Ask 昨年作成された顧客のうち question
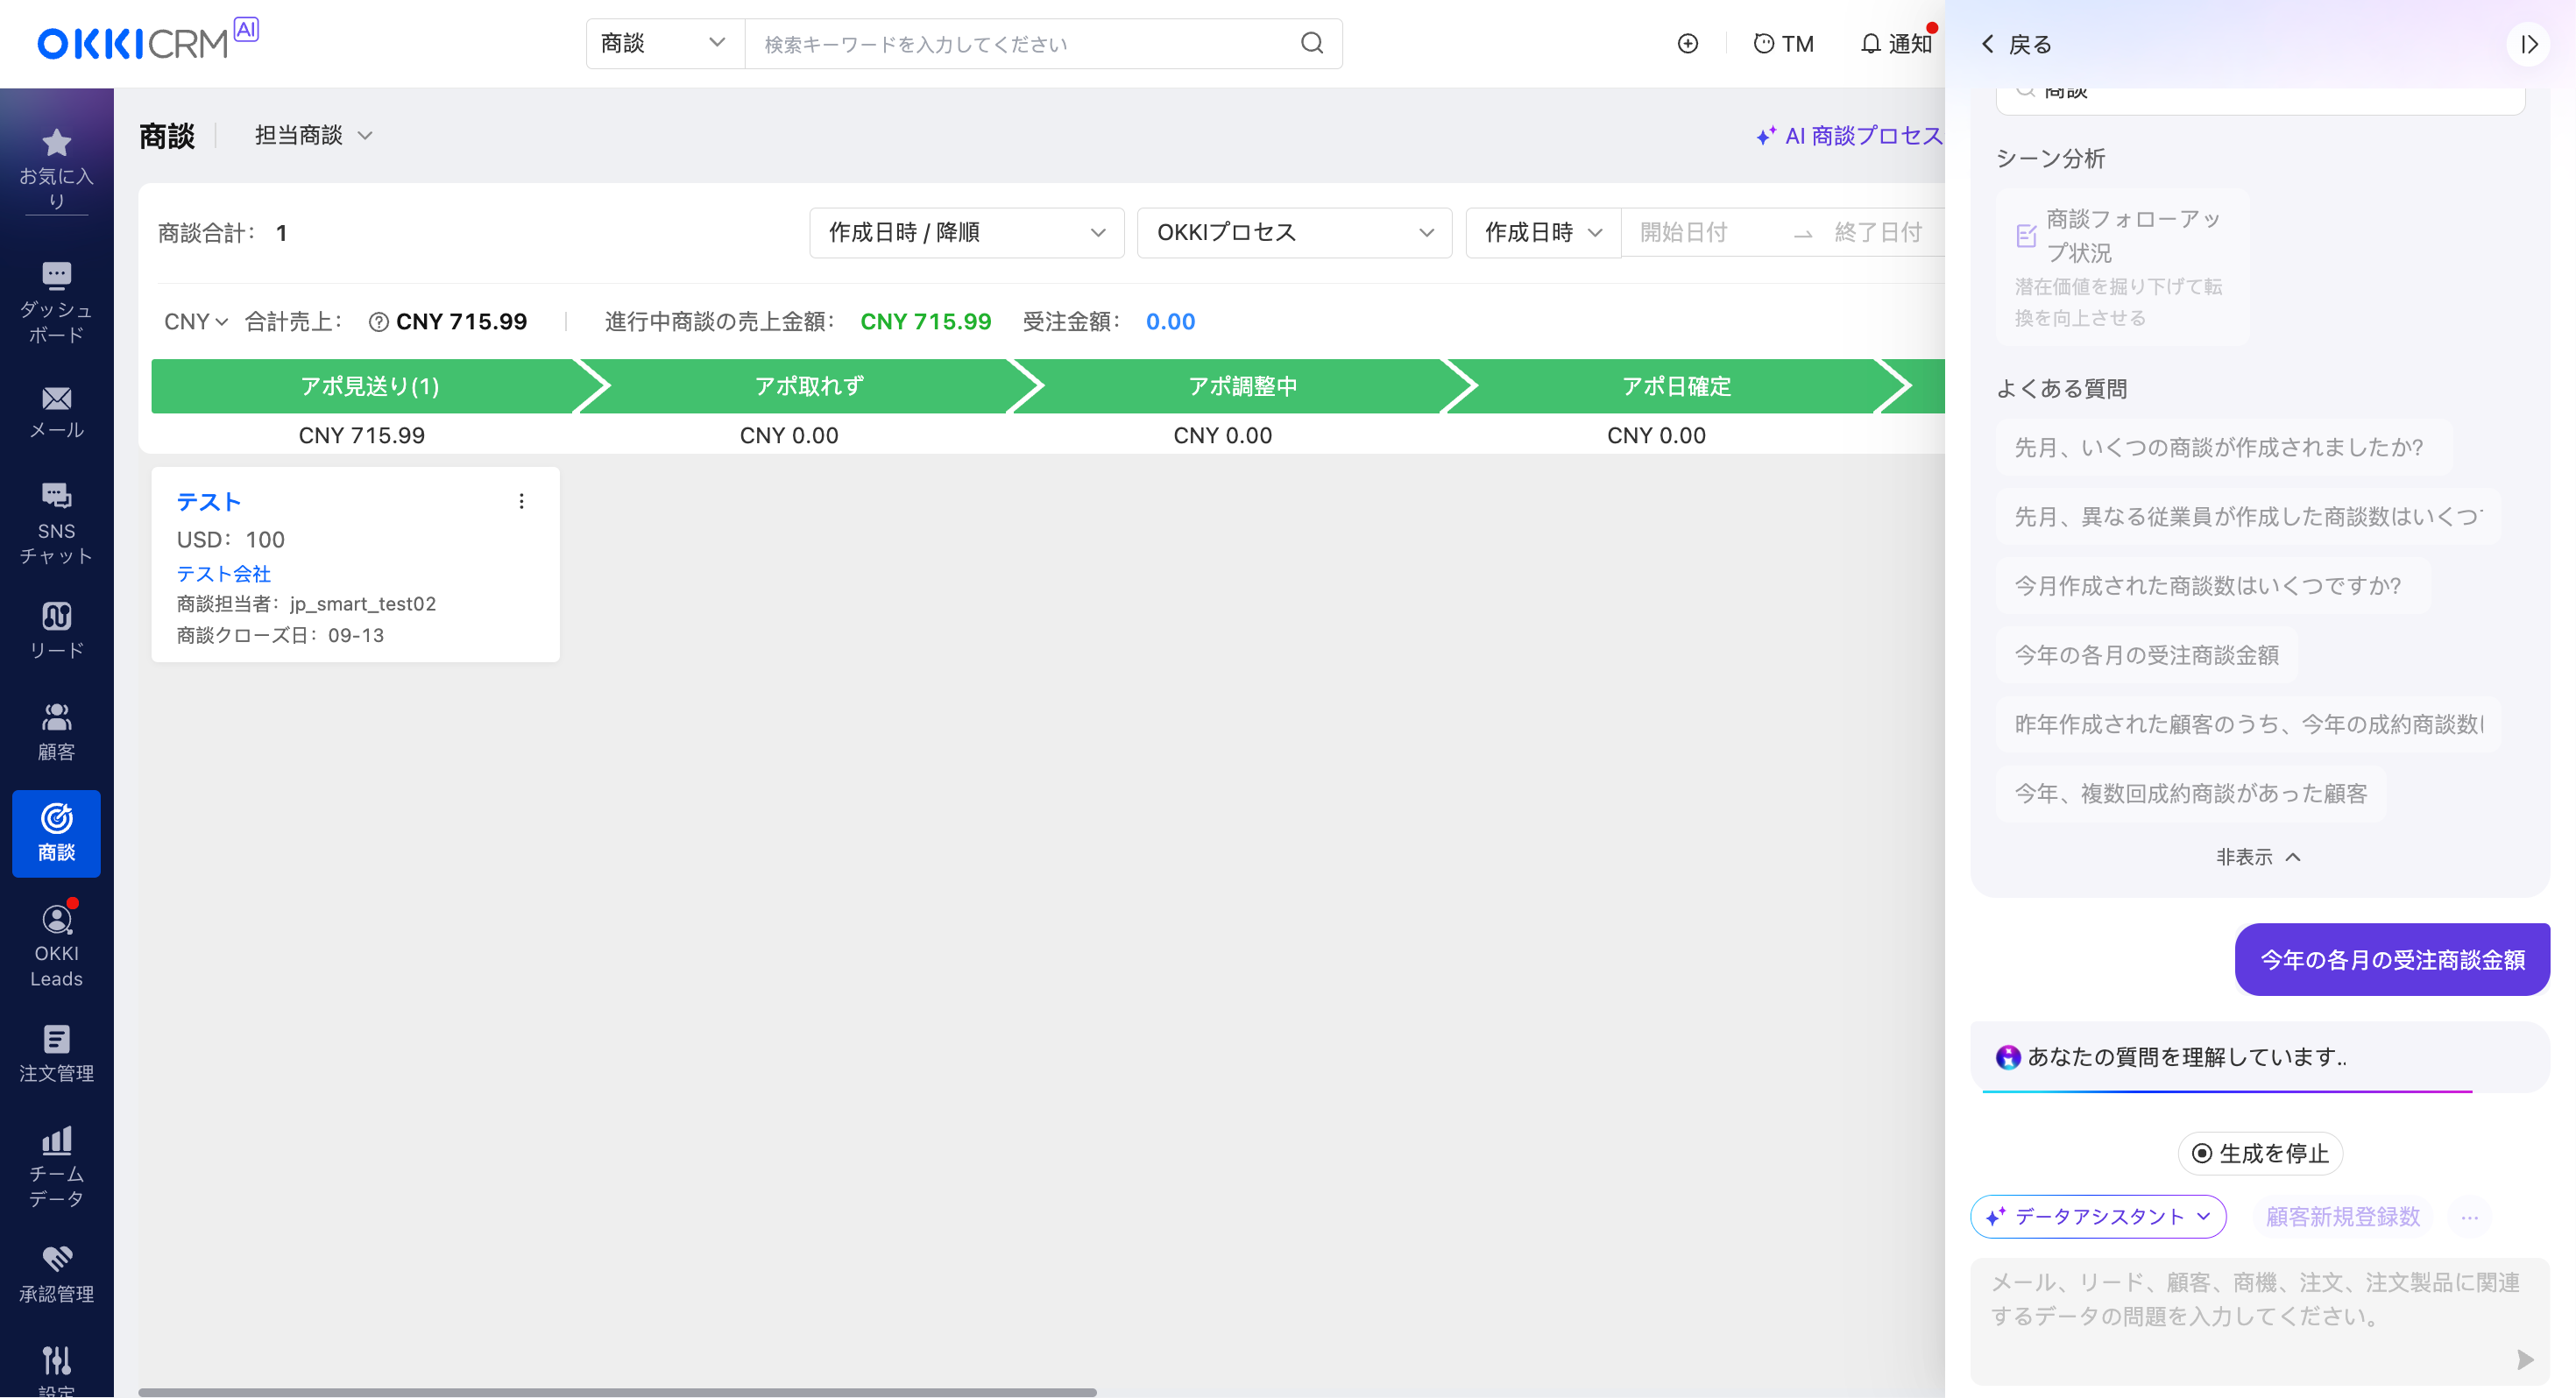 [x=2248, y=724]
